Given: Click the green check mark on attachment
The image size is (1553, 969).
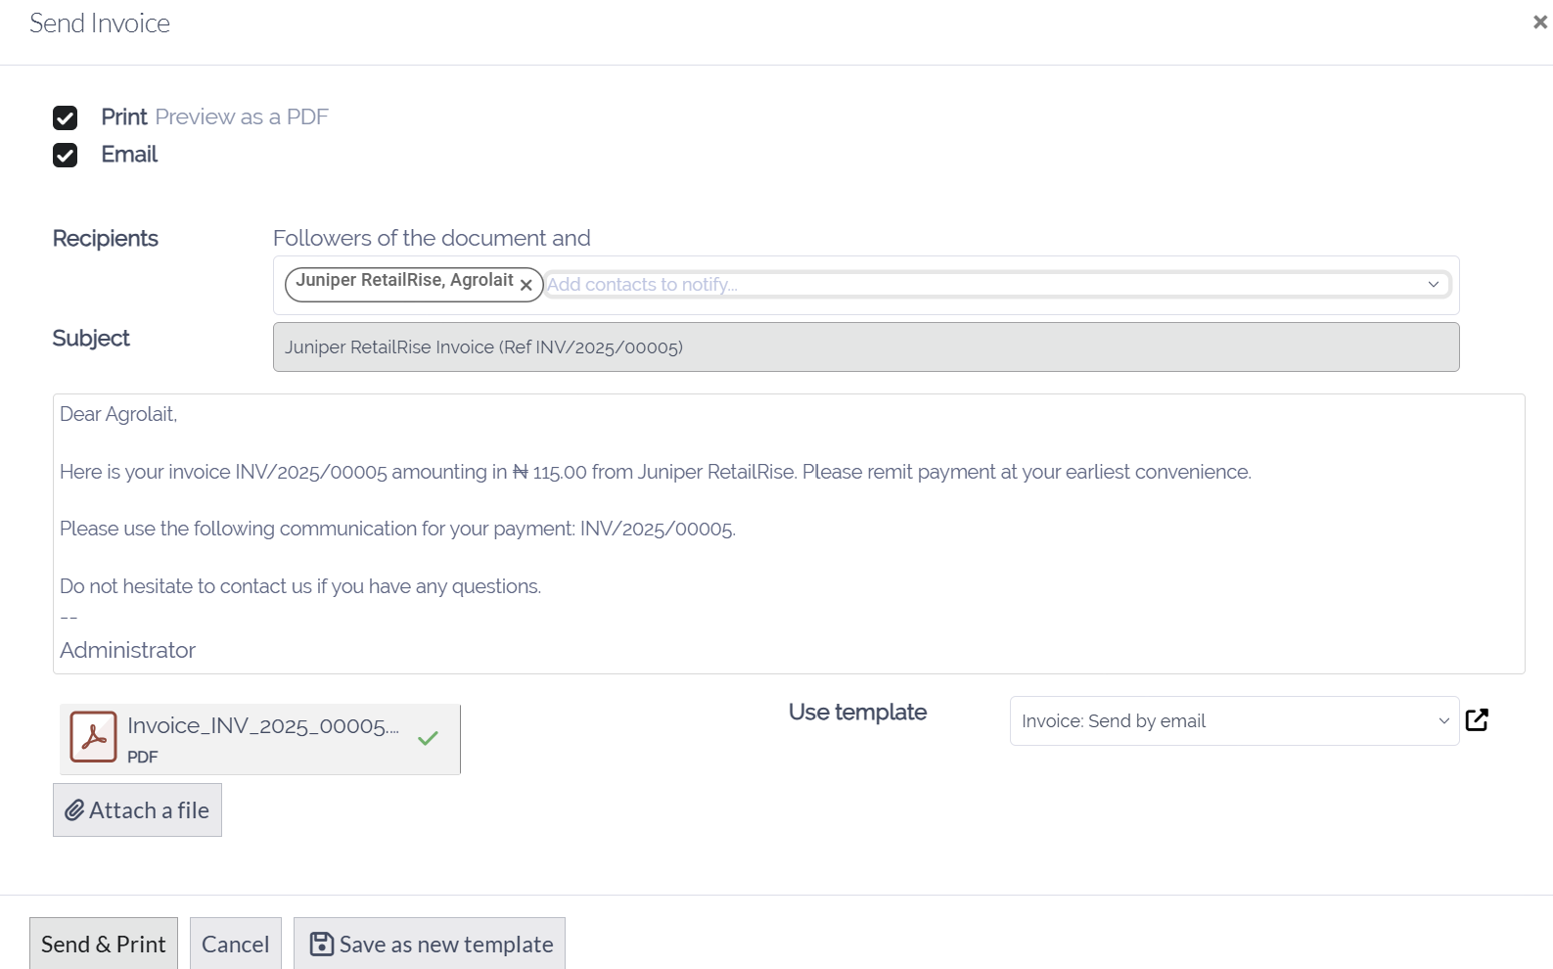Looking at the screenshot, I should [x=428, y=738].
